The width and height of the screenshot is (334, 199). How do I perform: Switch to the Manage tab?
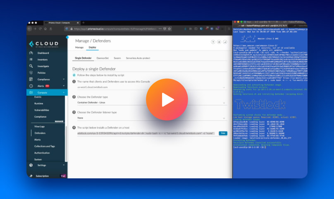pos(79,47)
